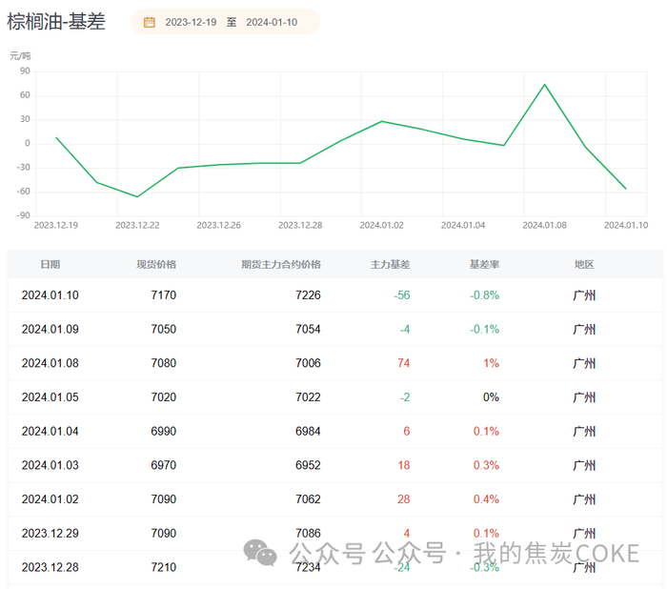Click the calendar icon in date picker
667x589 pixels.
pyautogui.click(x=150, y=22)
